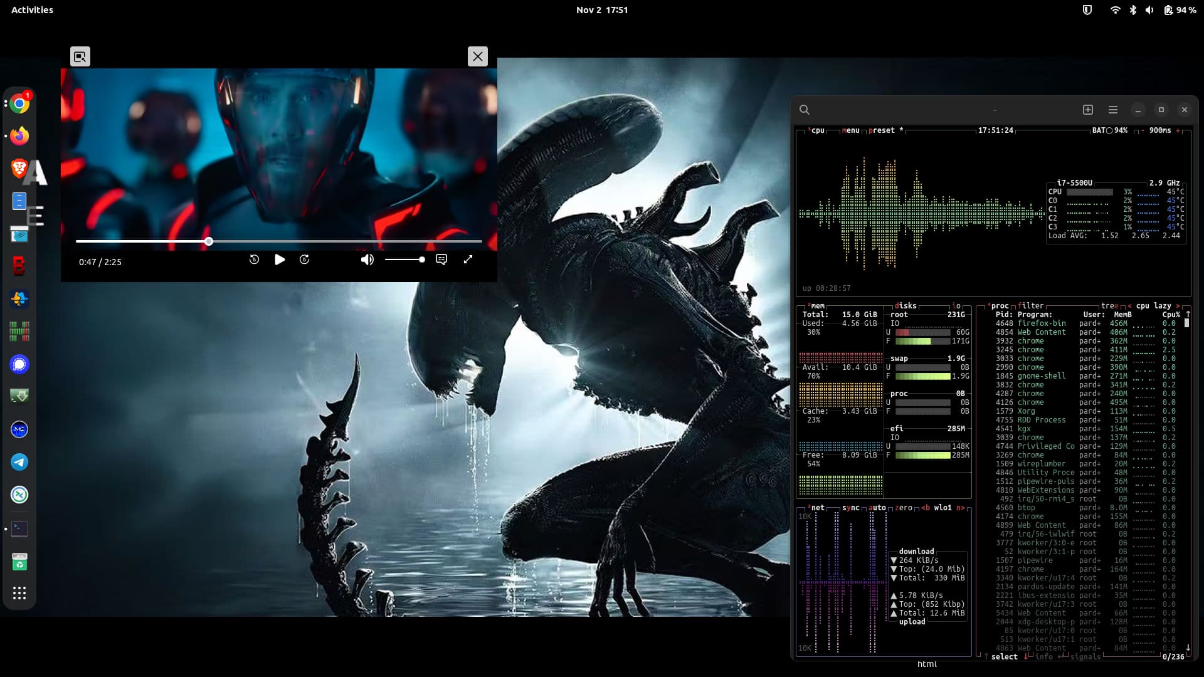Skip forward using the video forward icon

305,260
